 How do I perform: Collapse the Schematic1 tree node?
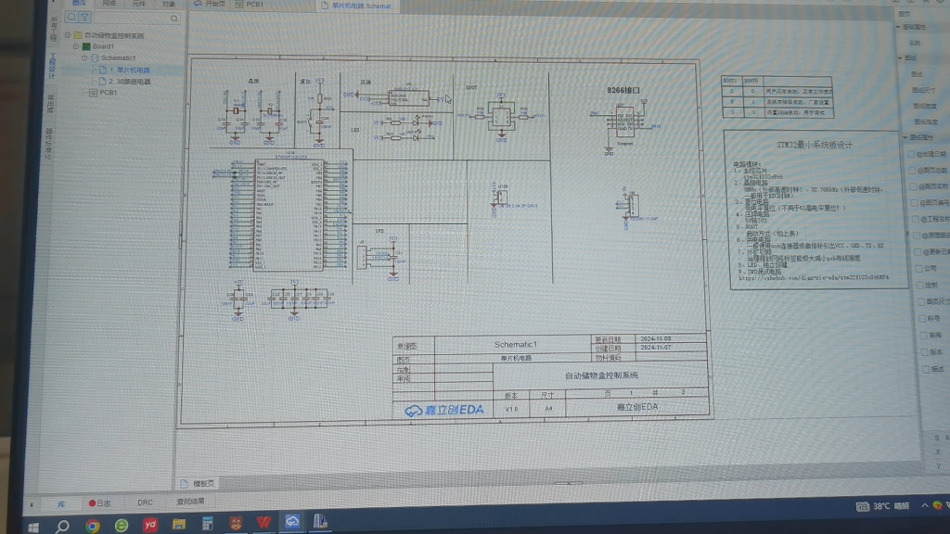84,57
